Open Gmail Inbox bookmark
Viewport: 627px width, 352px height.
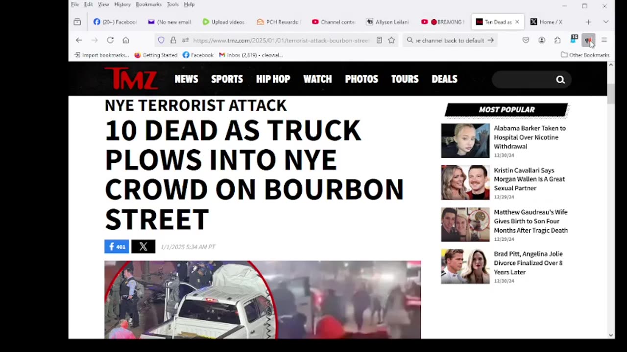(x=251, y=55)
